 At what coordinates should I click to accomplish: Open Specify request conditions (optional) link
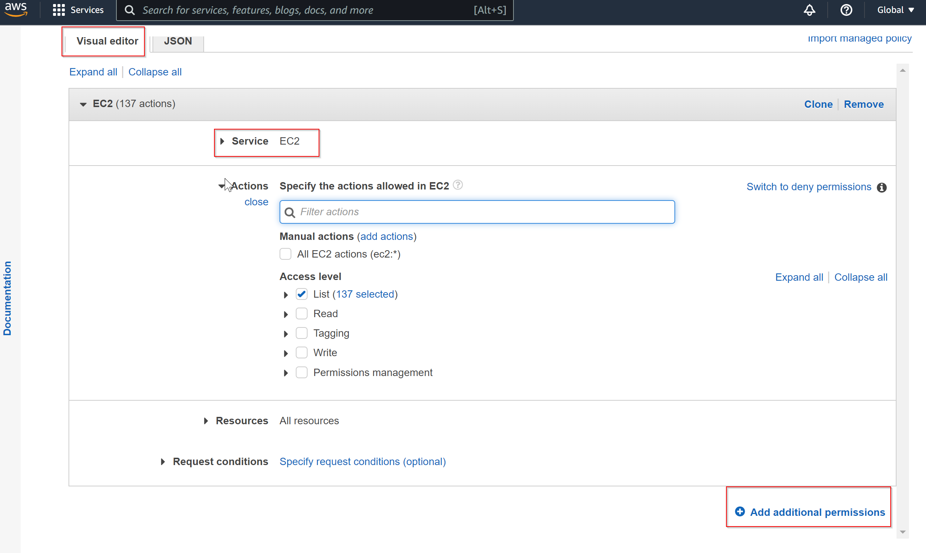point(362,462)
